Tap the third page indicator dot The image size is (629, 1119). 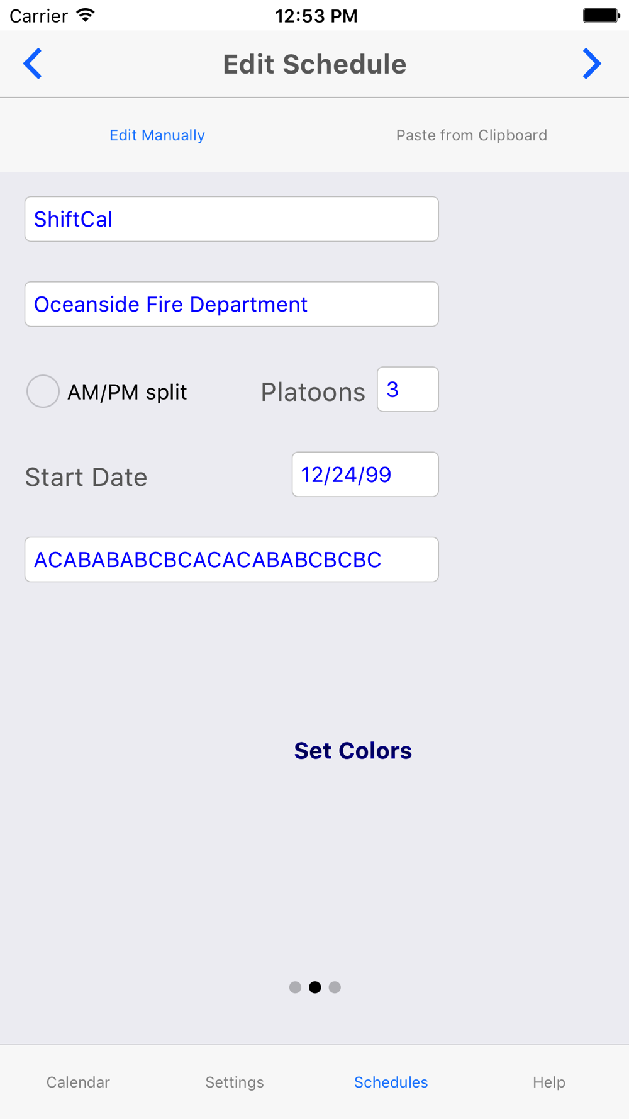pyautogui.click(x=335, y=987)
